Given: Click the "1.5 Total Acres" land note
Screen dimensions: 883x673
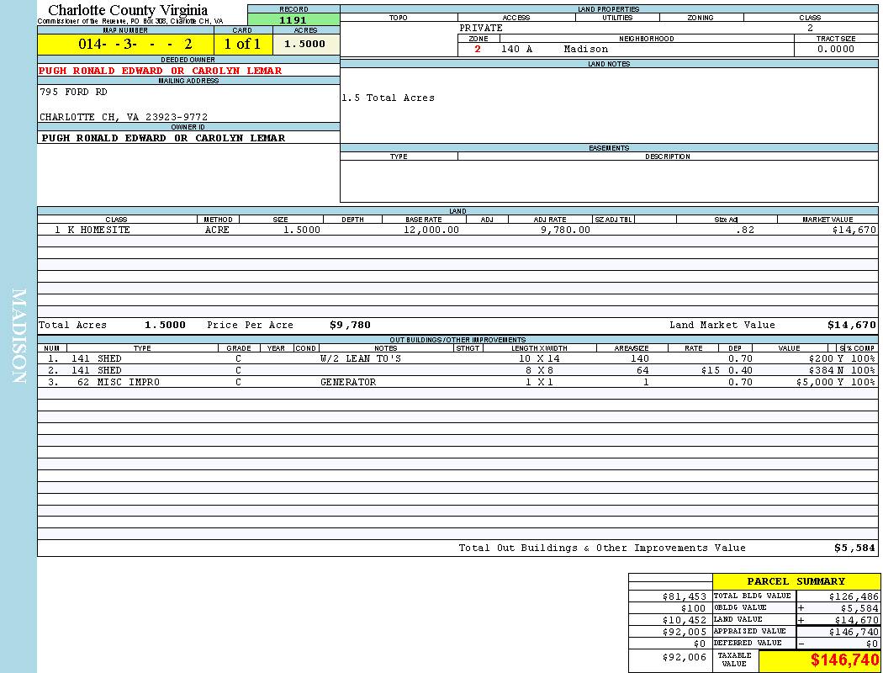Looking at the screenshot, I should (388, 98).
